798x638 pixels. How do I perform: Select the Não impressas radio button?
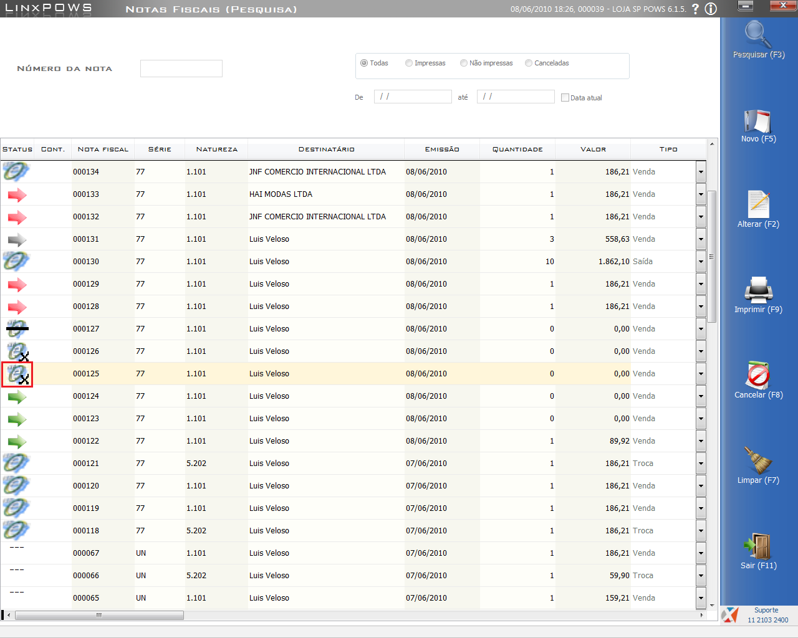pyautogui.click(x=464, y=63)
